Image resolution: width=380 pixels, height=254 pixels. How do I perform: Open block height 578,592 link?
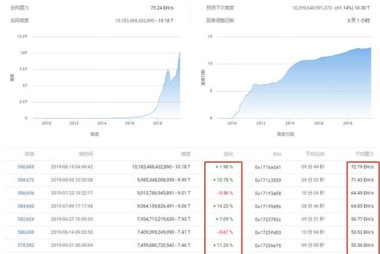[x=26, y=245]
